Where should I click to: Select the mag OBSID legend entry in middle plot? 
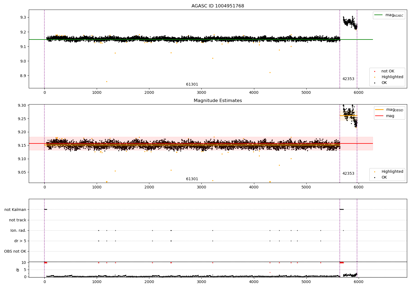389,110
